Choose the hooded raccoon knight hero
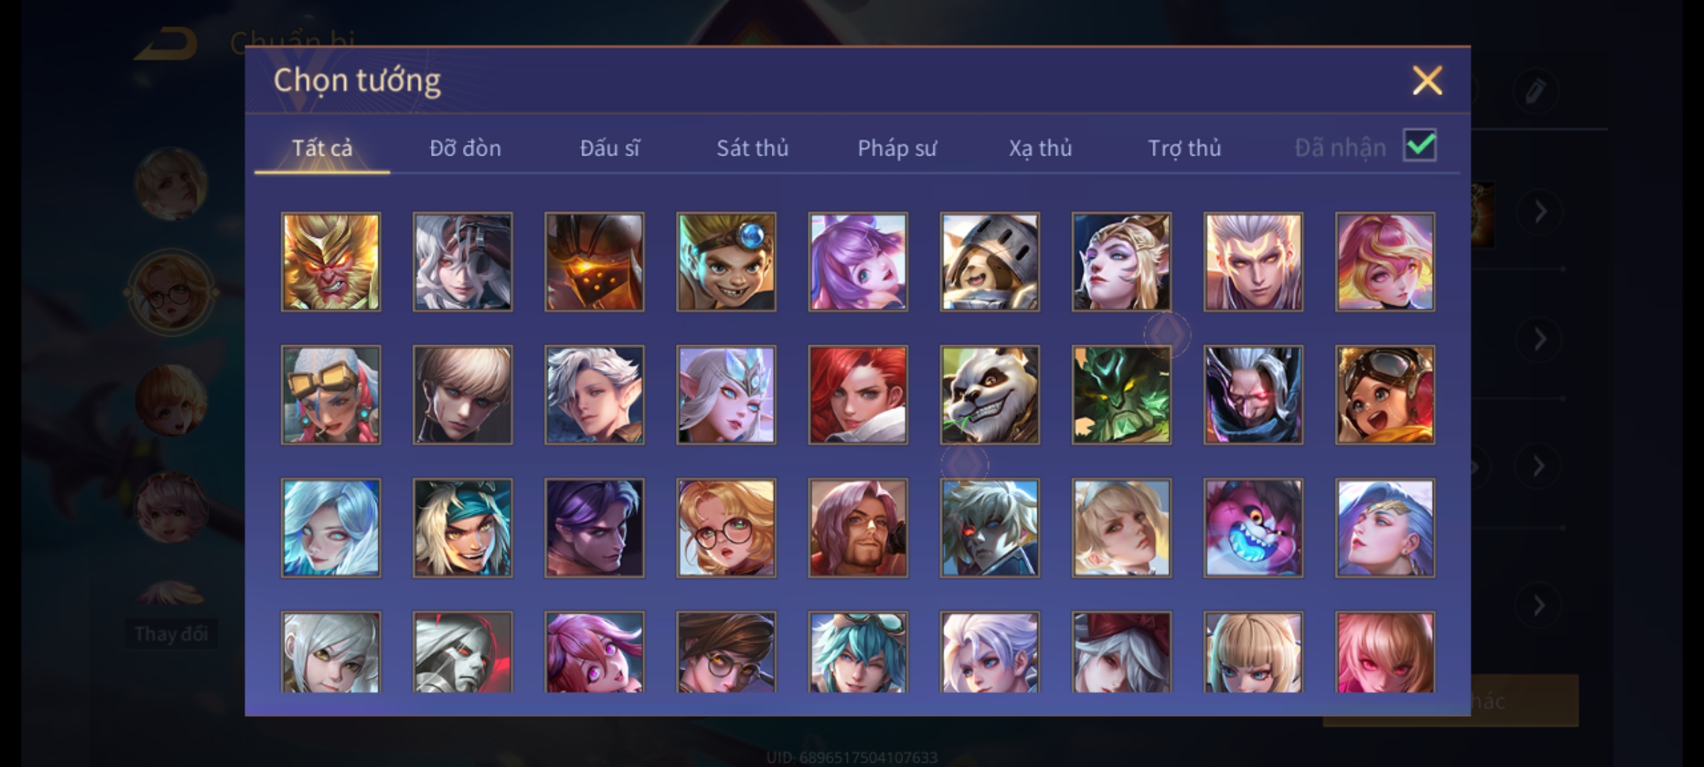 990,261
